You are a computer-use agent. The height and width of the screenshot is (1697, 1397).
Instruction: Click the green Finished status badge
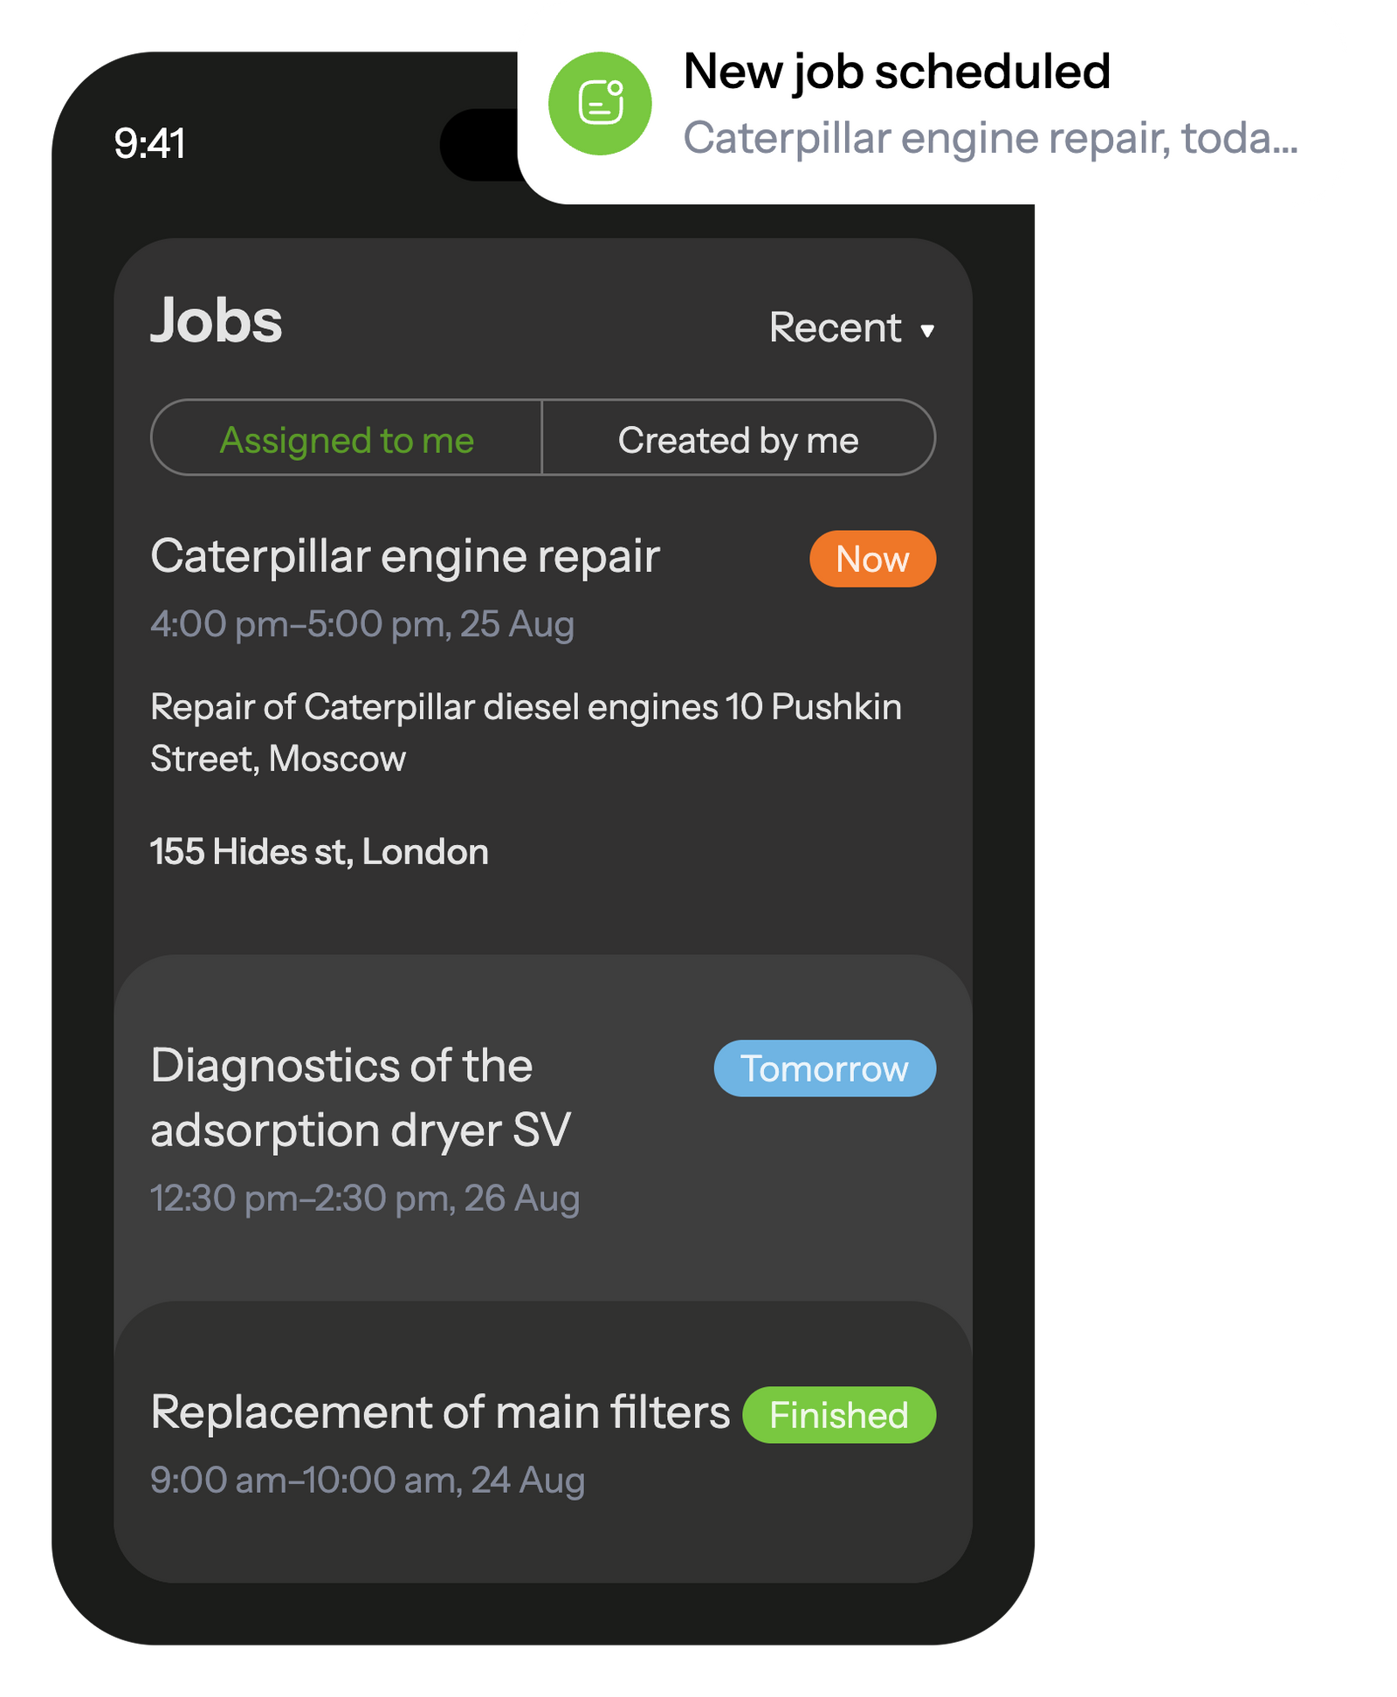coord(838,1415)
